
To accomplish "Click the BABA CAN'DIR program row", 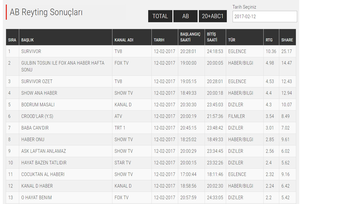I will pyautogui.click(x=35, y=128).
